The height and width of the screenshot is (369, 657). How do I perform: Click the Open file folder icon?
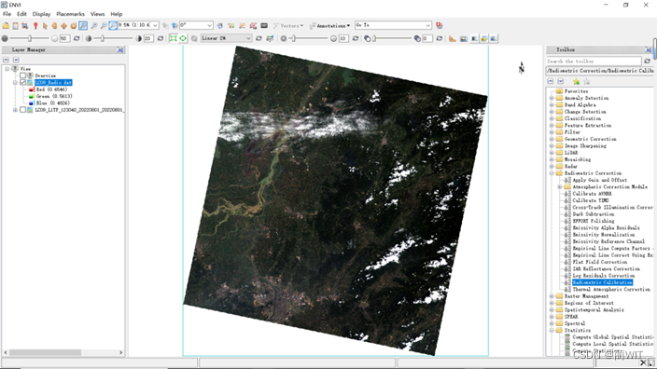click(x=6, y=25)
